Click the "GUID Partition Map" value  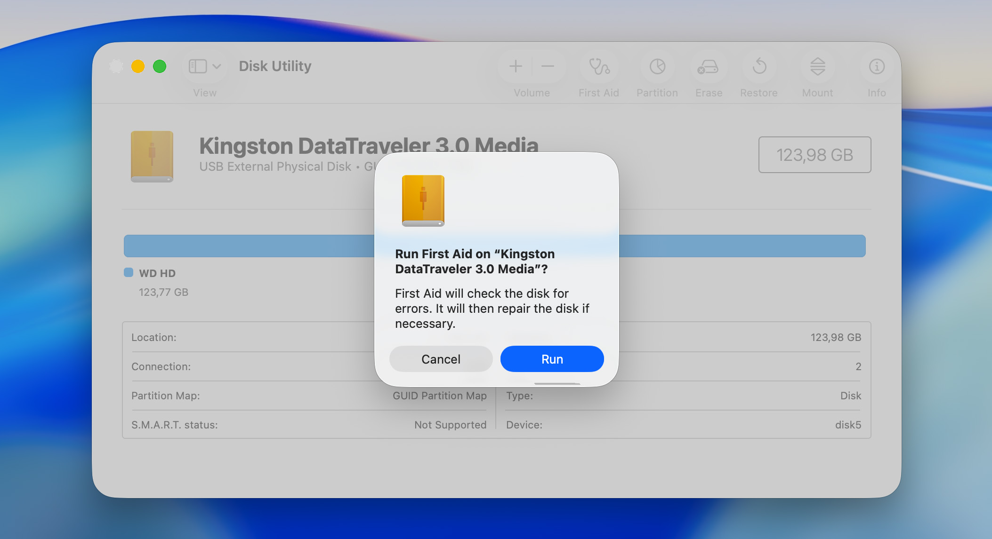440,396
